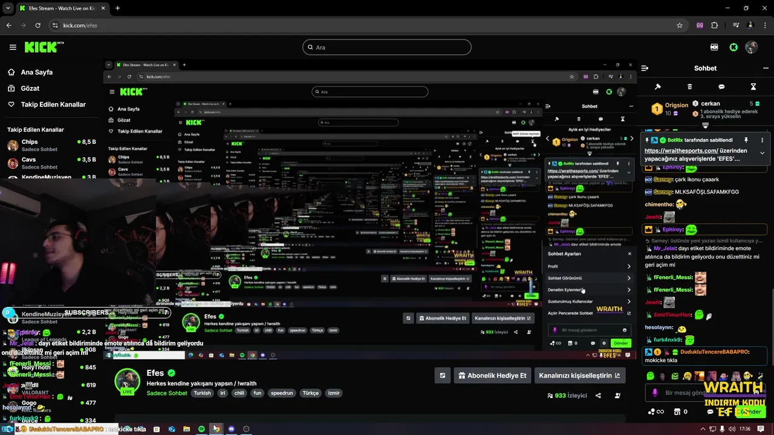Click the dashboard icon left of green header icon
The width and height of the screenshot is (774, 435).
714,47
